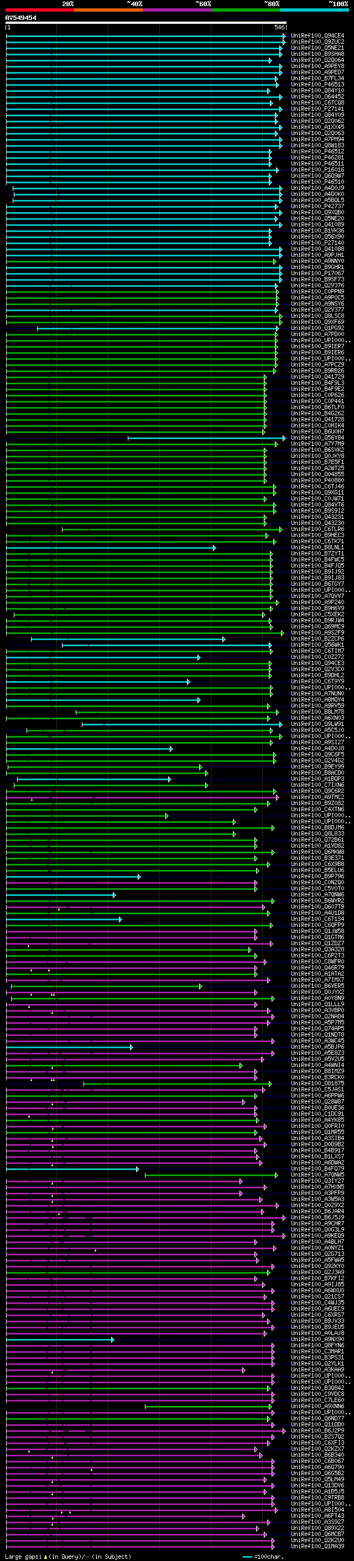Select hit label UniRef100_Q56WK1
Viewport: 354px width, 1561px height.
pos(317,645)
